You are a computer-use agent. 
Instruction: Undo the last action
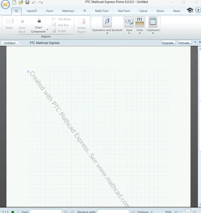point(34,3)
